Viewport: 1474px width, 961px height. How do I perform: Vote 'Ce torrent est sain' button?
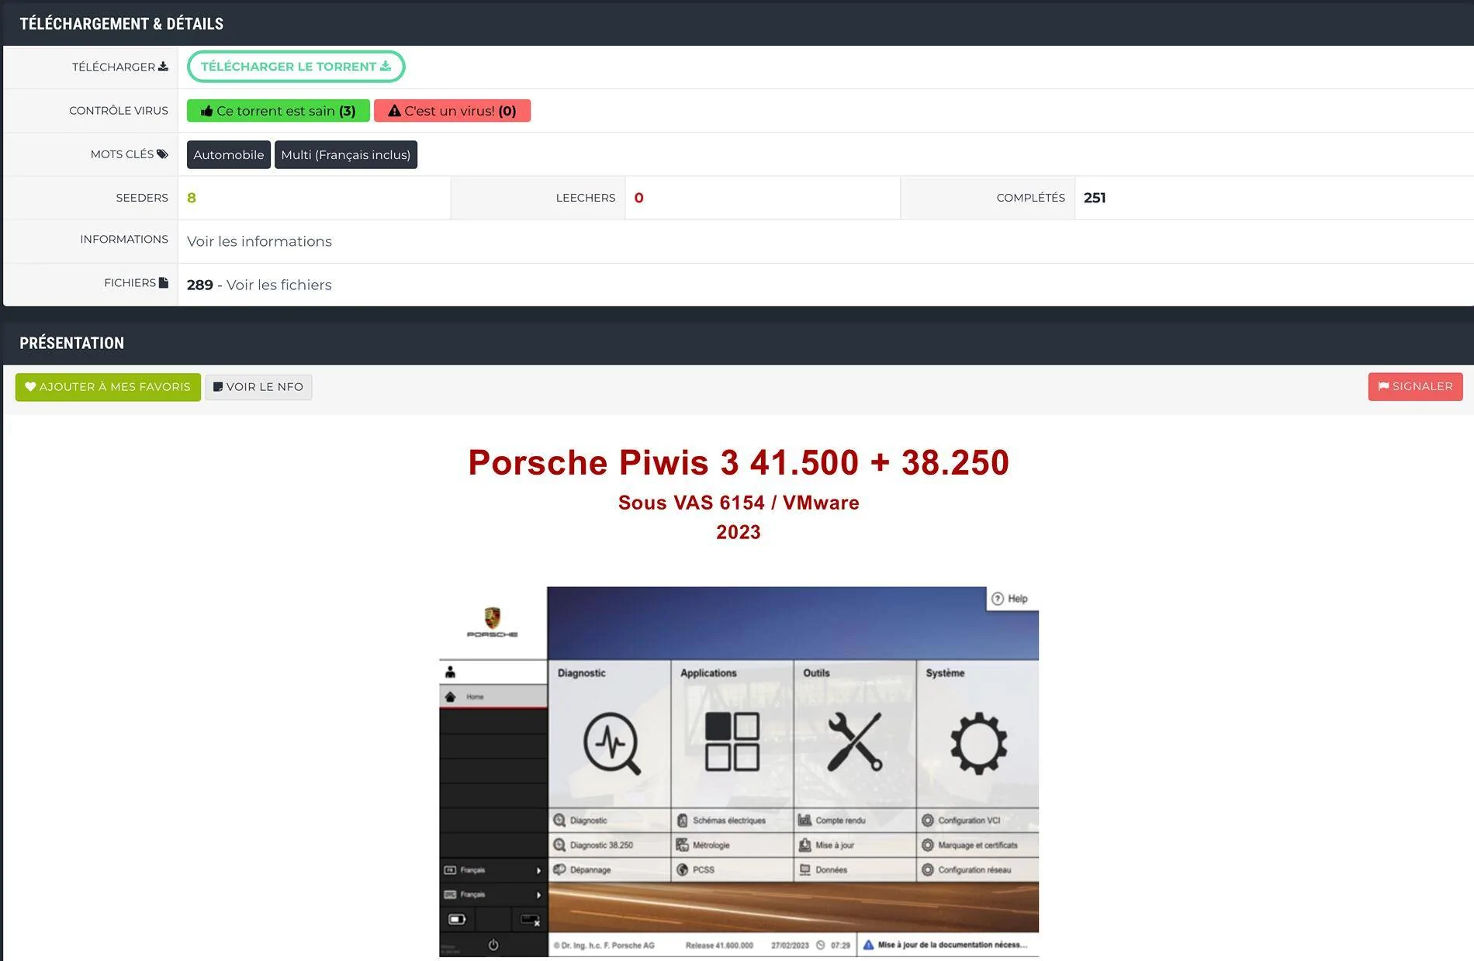coord(278,111)
